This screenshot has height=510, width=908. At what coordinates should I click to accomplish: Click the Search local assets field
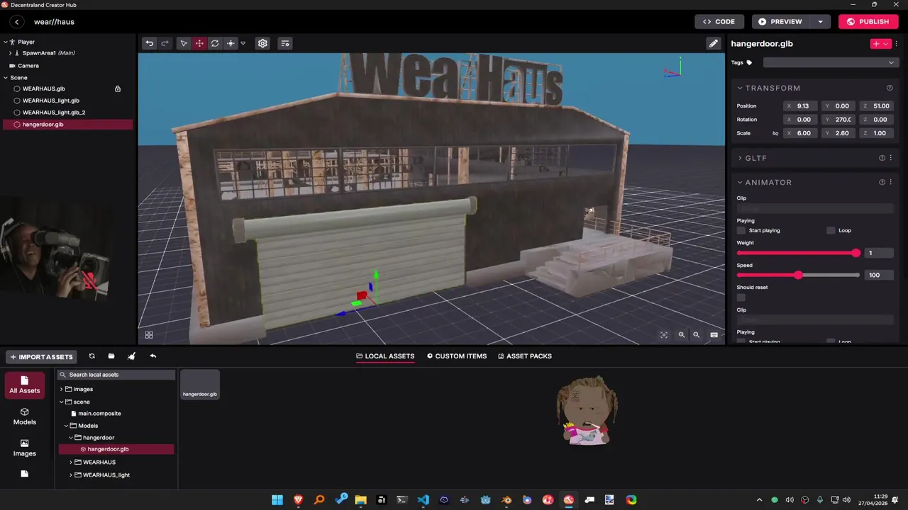pyautogui.click(x=116, y=375)
